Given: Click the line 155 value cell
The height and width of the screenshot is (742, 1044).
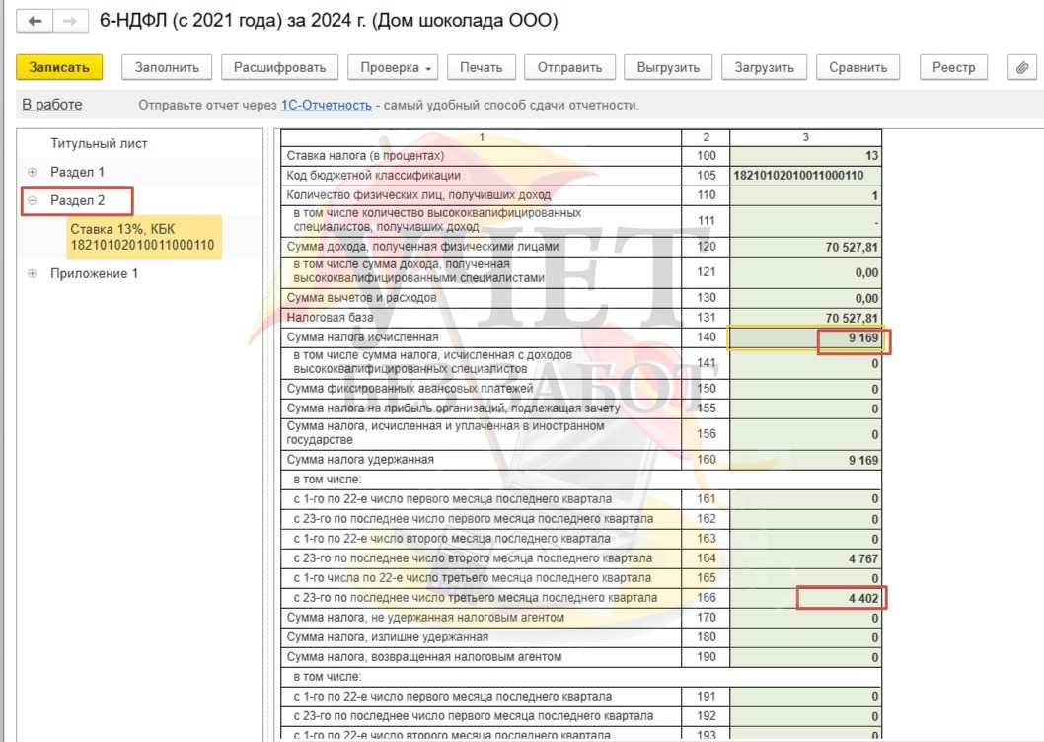Looking at the screenshot, I should click(x=805, y=408).
